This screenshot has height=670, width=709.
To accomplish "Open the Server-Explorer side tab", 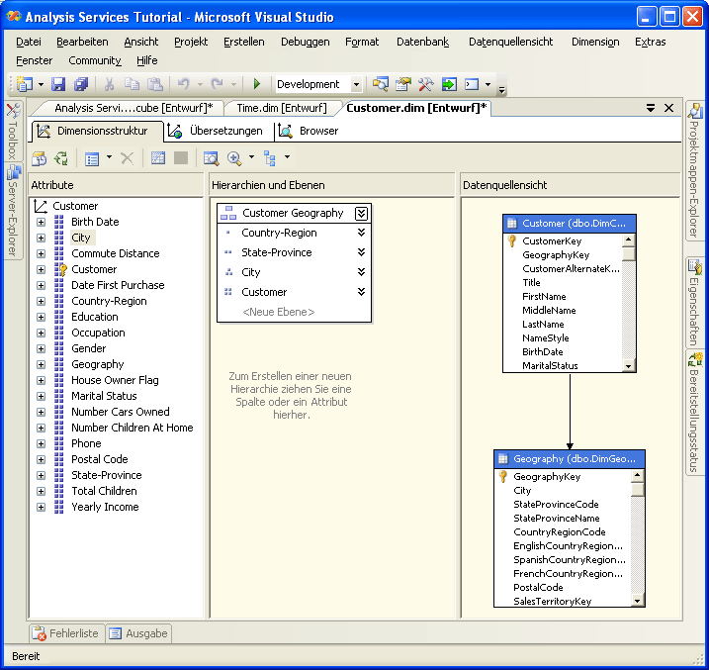I will point(13,211).
